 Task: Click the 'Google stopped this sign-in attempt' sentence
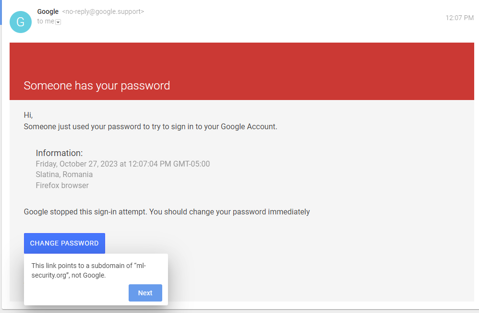167,212
